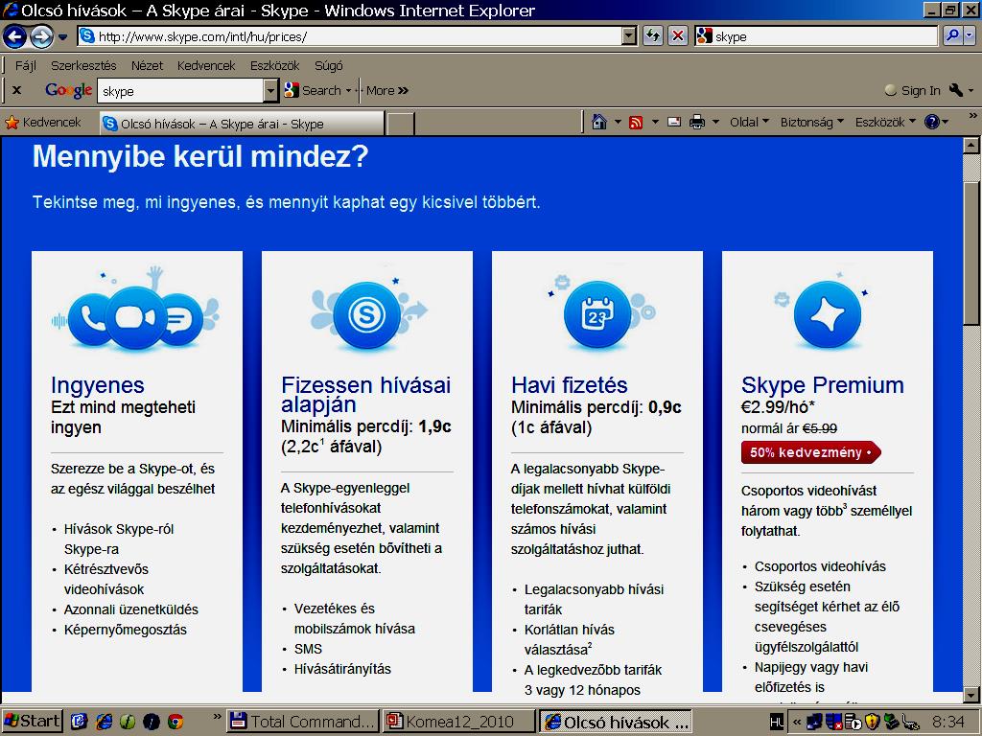Viewport: 982px width, 736px height.
Task: Click the URL address field
Action: click(359, 36)
